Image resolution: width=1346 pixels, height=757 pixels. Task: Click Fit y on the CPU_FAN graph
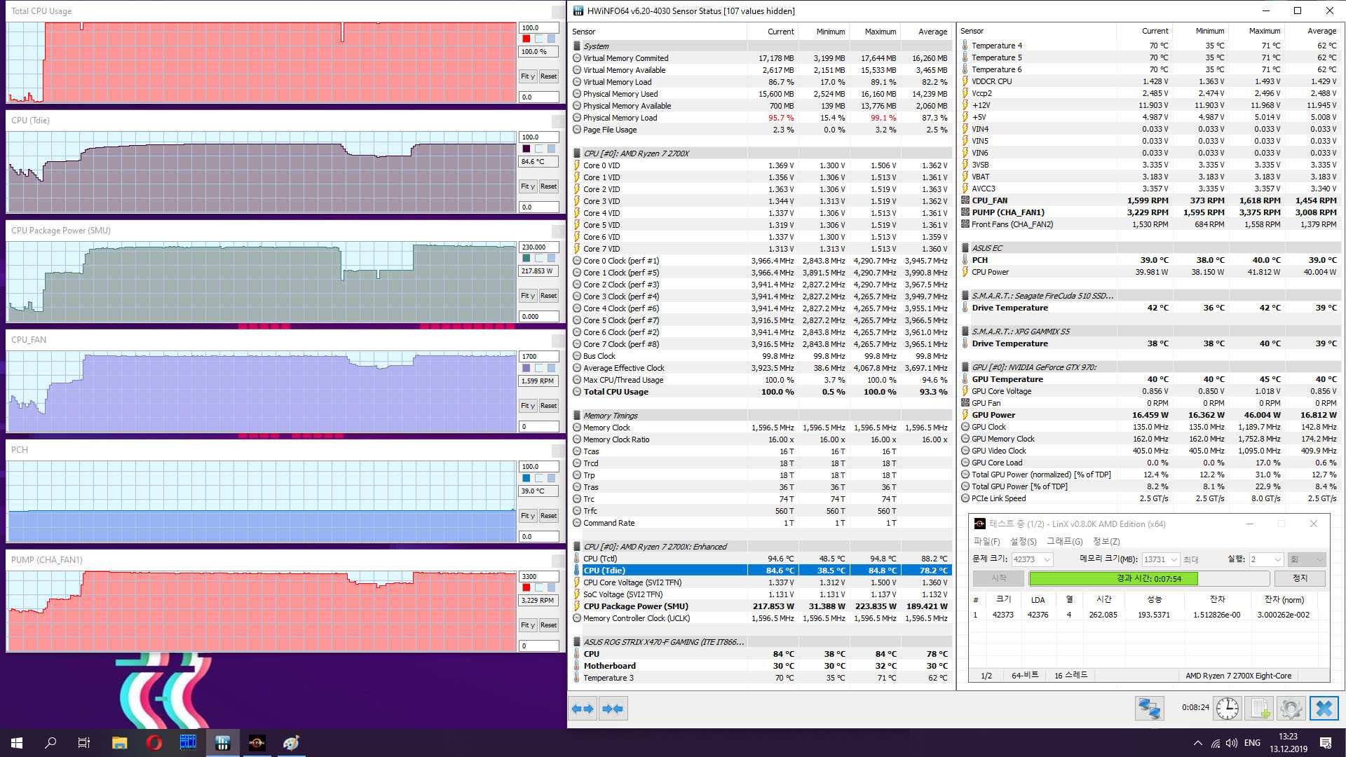pyautogui.click(x=527, y=406)
